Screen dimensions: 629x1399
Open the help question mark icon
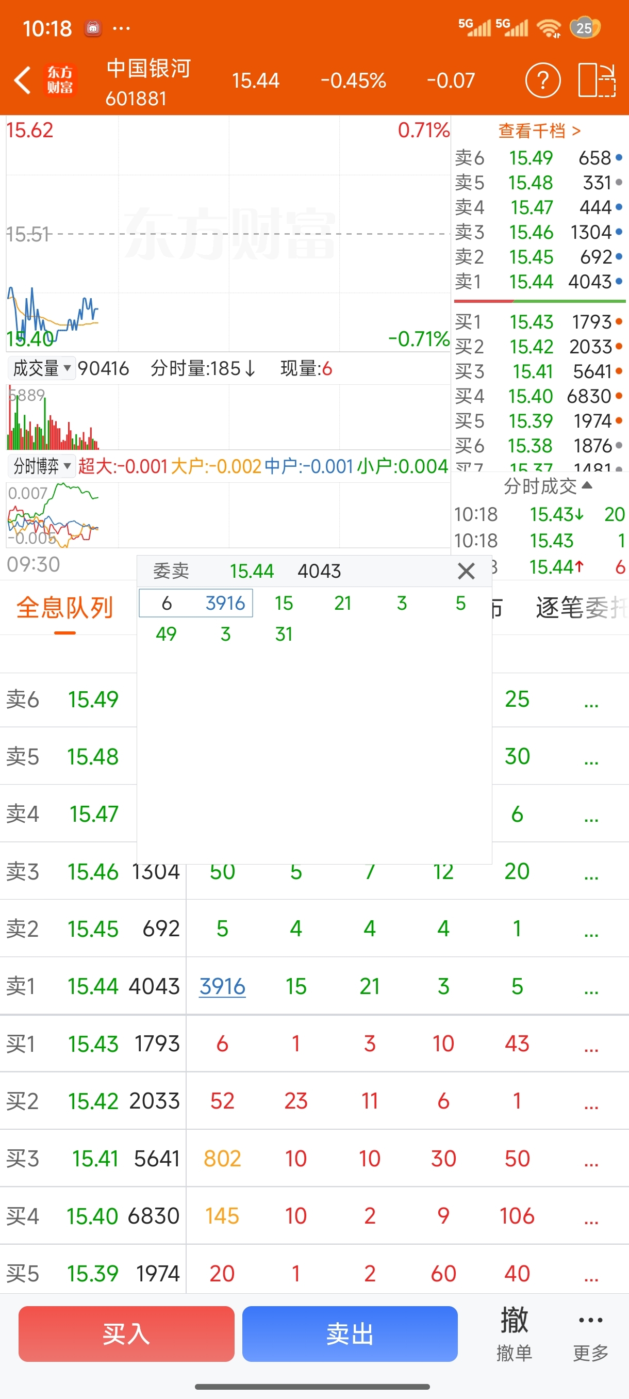coord(542,80)
